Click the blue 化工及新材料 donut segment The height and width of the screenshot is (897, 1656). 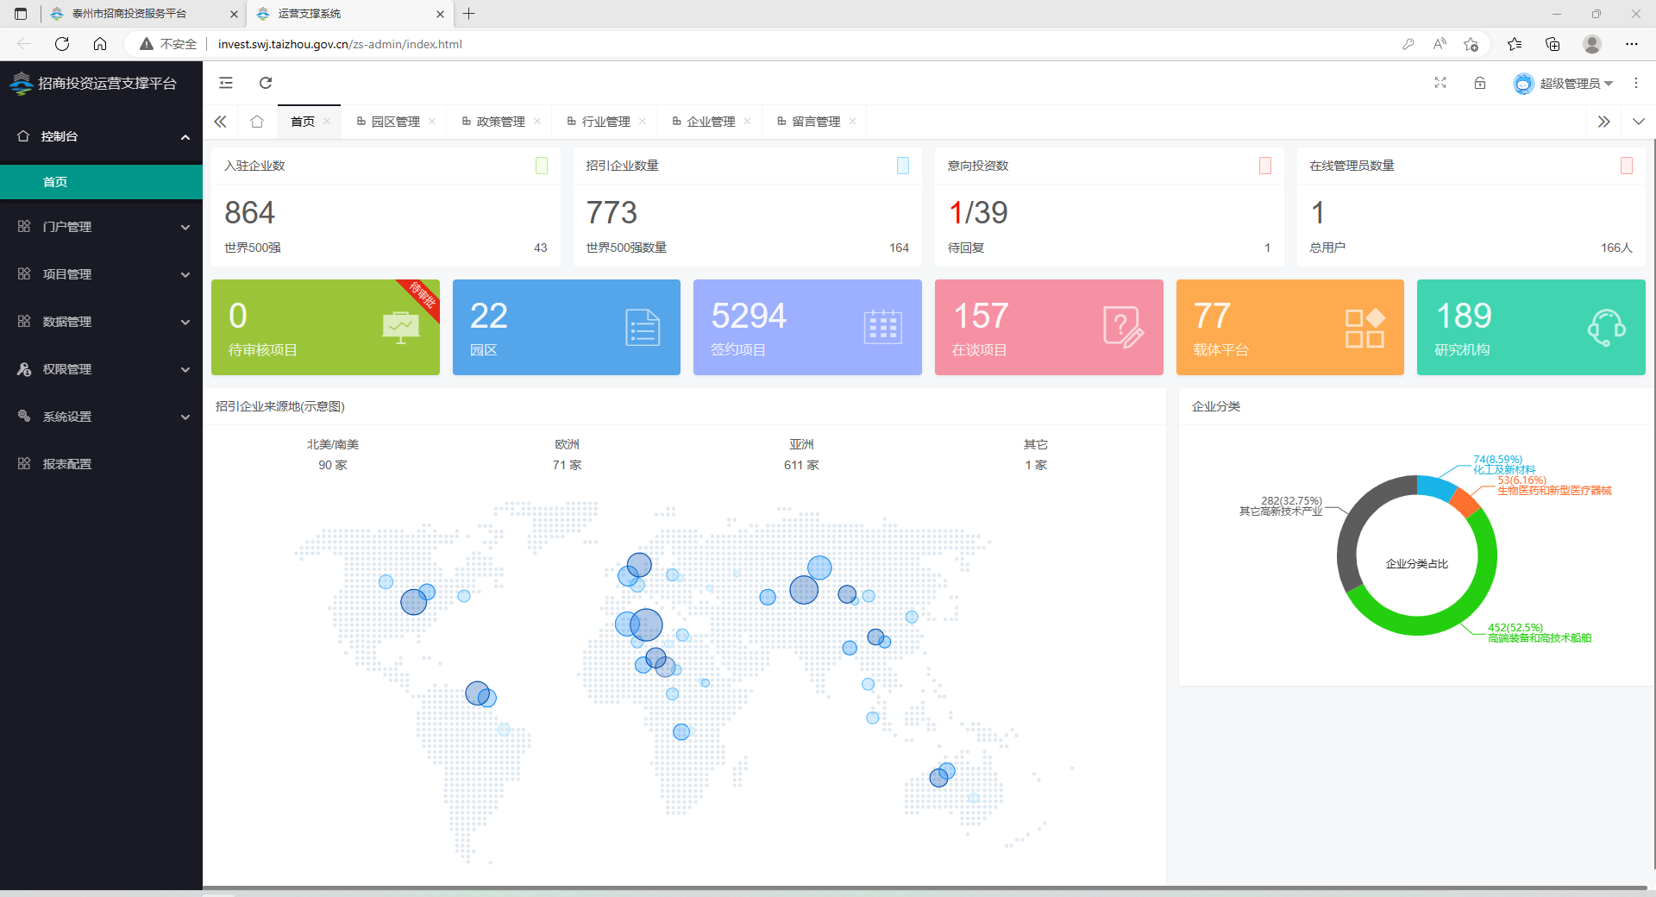click(1435, 486)
